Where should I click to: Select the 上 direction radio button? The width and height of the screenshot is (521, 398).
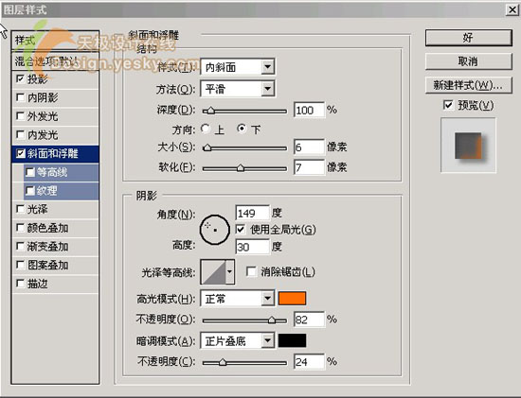206,129
